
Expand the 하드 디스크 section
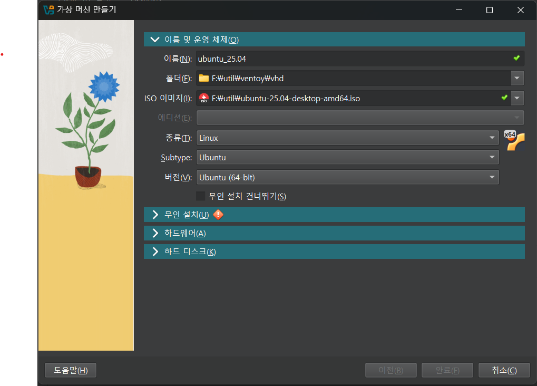coord(334,252)
